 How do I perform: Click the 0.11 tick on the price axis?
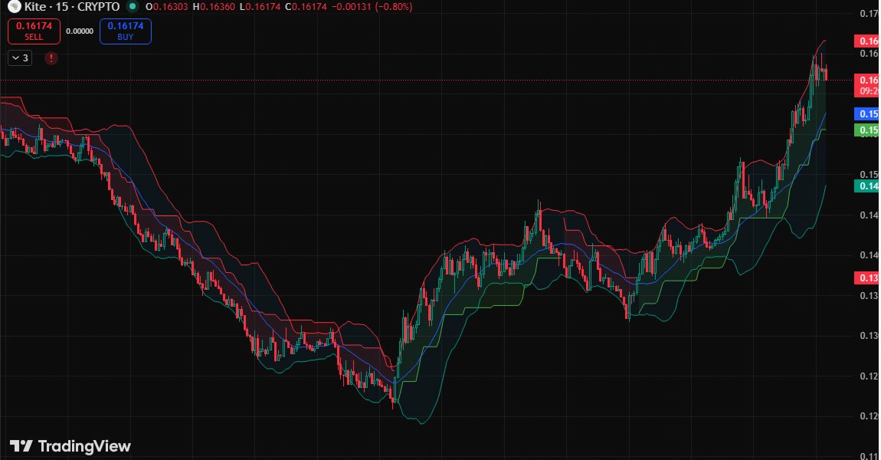coord(869,455)
